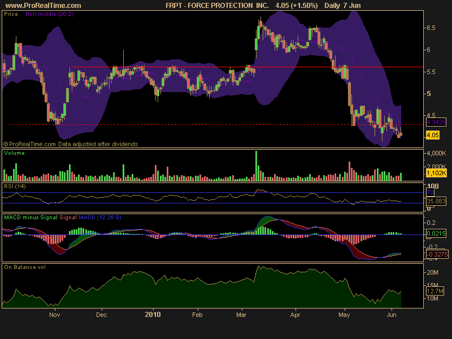Click the 5.5 price axis label
The width and height of the screenshot is (452, 339).
tap(431, 72)
